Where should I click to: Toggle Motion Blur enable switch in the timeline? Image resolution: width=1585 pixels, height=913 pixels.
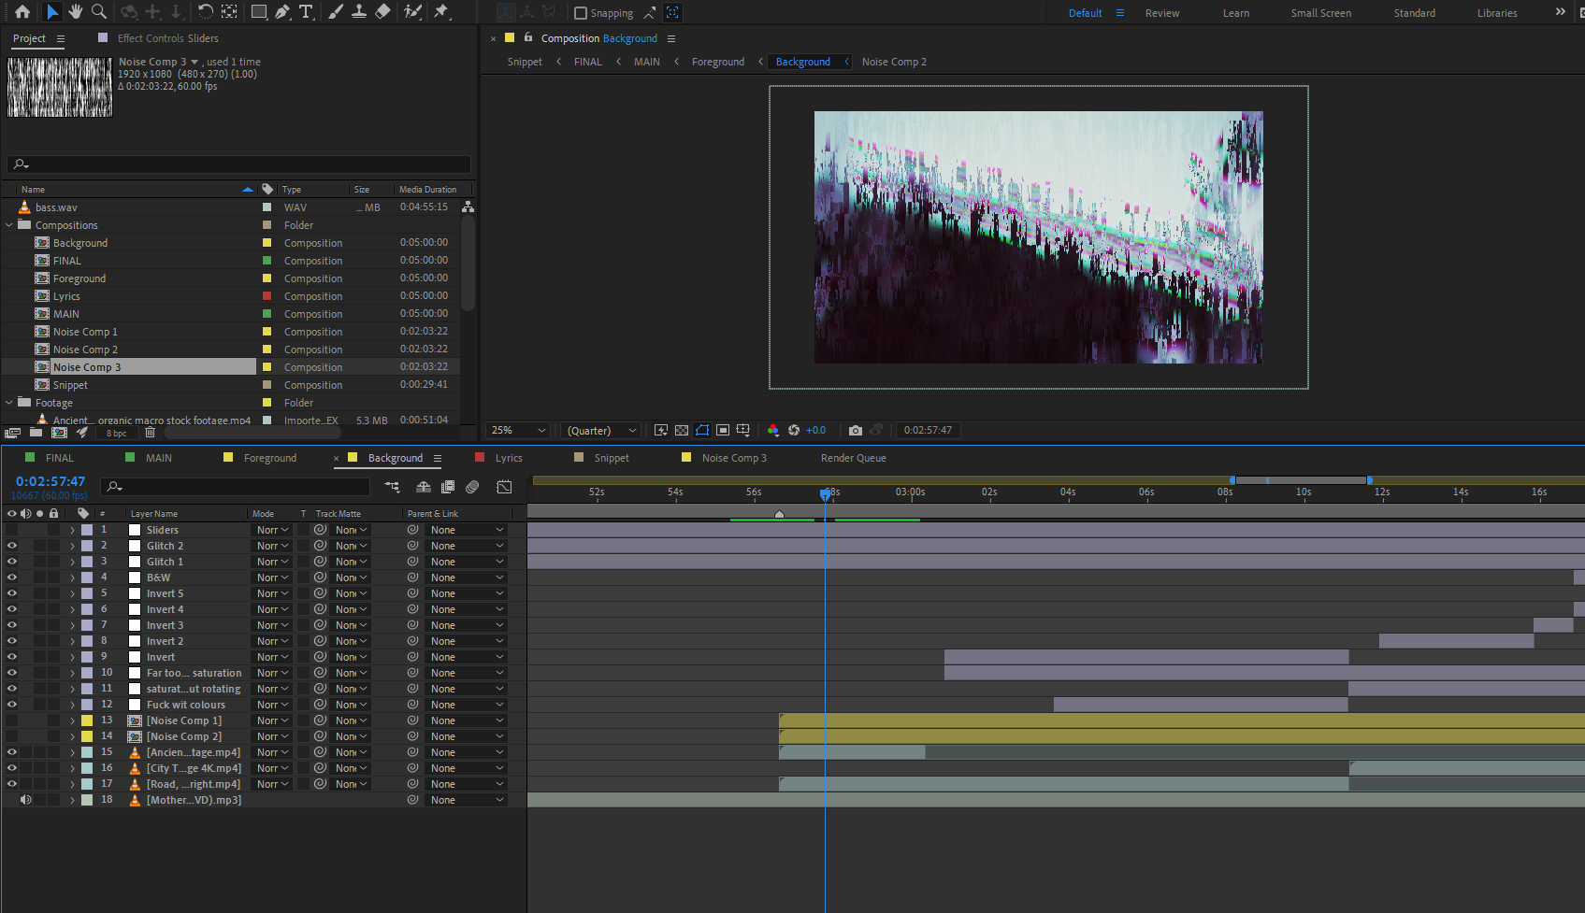point(472,487)
